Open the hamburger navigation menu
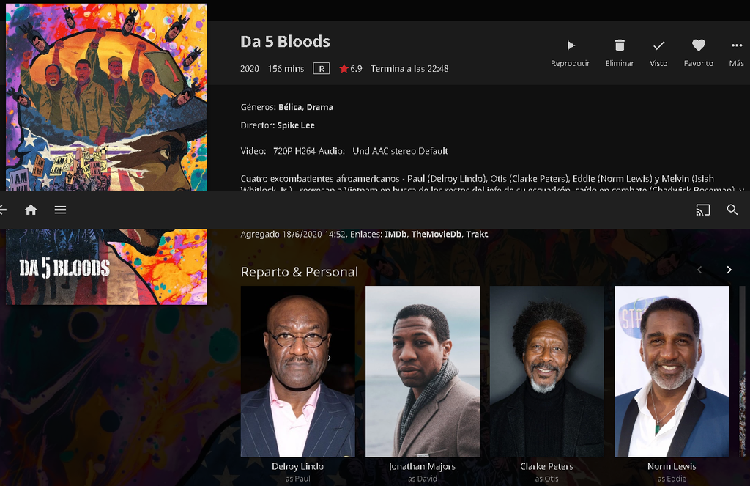 coord(60,210)
